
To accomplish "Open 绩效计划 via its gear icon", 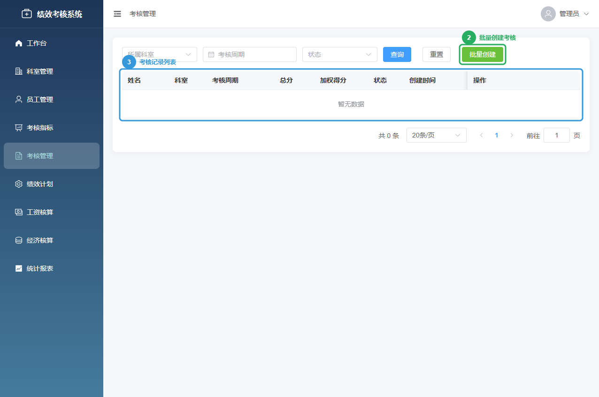I will coord(18,183).
